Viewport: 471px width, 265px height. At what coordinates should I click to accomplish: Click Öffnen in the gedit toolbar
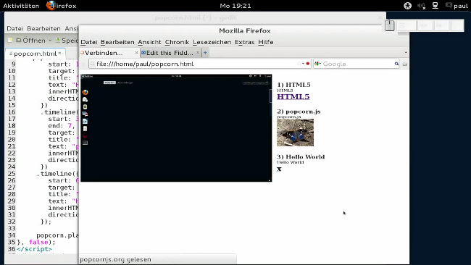[x=30, y=41]
